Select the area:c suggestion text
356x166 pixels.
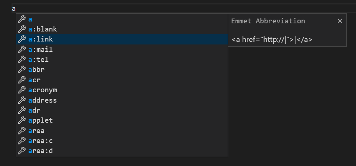click(41, 141)
